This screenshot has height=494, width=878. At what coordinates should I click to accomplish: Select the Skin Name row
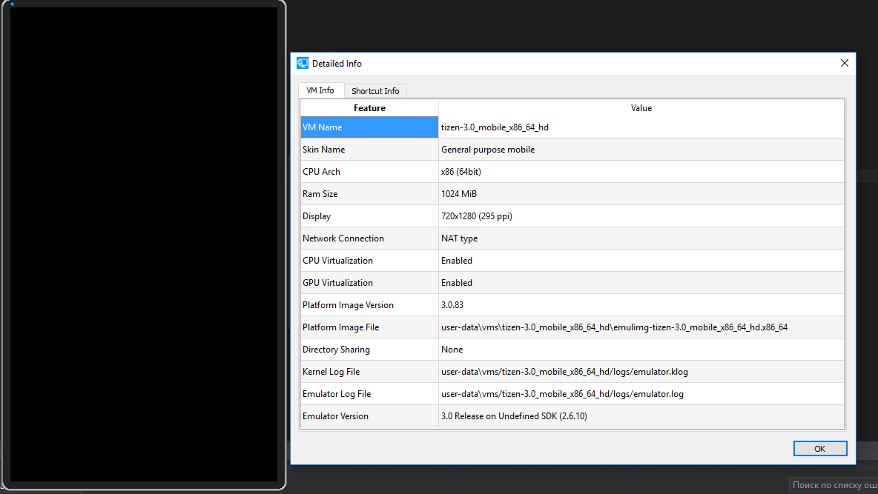[x=369, y=150]
